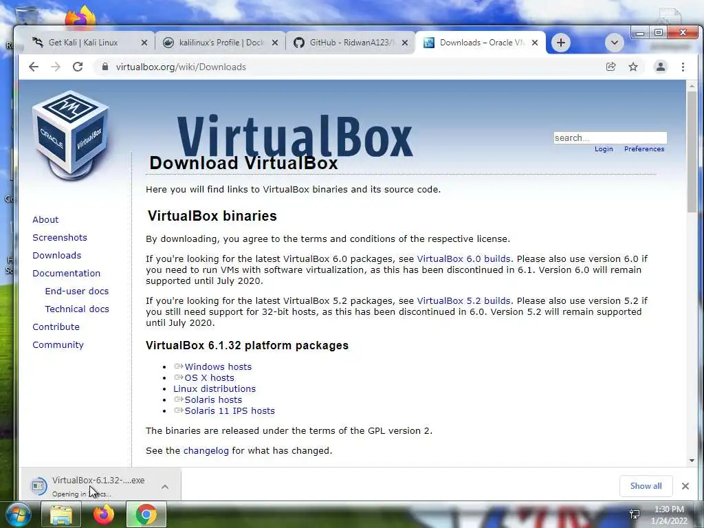Open a new tab with plus button
The height and width of the screenshot is (528, 704).
(x=561, y=43)
